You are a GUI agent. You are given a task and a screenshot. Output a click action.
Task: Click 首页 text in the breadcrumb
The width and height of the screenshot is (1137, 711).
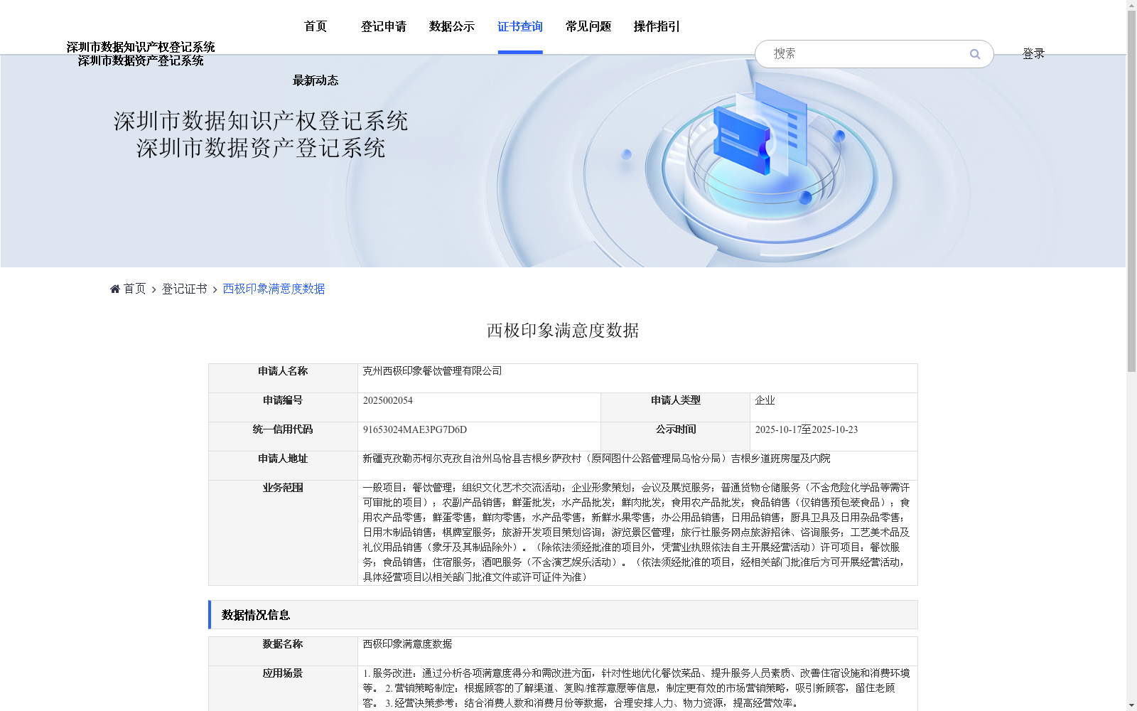click(x=135, y=289)
